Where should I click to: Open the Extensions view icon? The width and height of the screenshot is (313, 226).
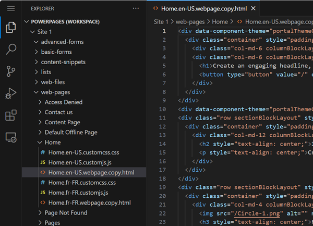[x=10, y=115]
